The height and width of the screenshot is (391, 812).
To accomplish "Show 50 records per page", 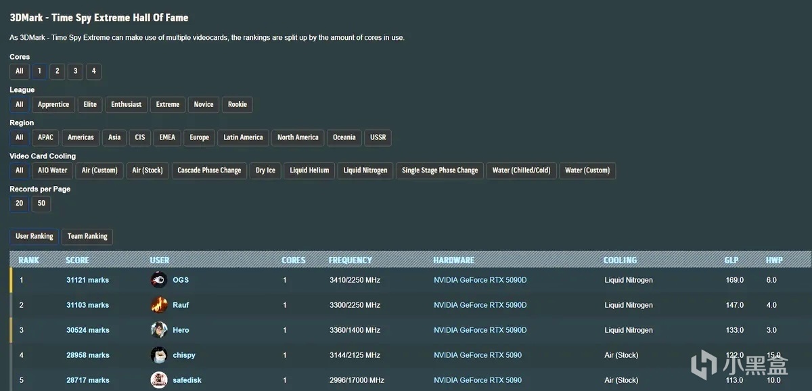I will point(41,204).
